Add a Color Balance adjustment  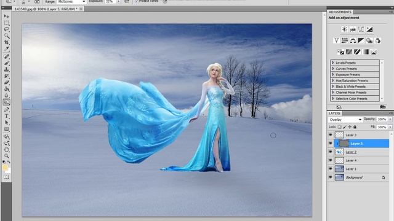[353, 41]
